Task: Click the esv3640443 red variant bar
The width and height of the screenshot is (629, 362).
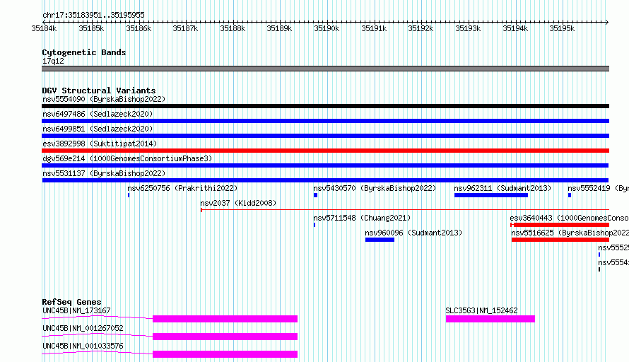Action: coord(560,225)
